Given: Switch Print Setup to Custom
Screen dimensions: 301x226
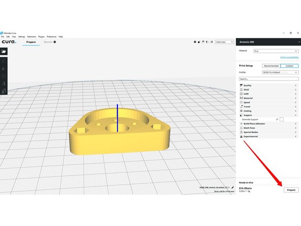Looking at the screenshot, I should (289, 66).
